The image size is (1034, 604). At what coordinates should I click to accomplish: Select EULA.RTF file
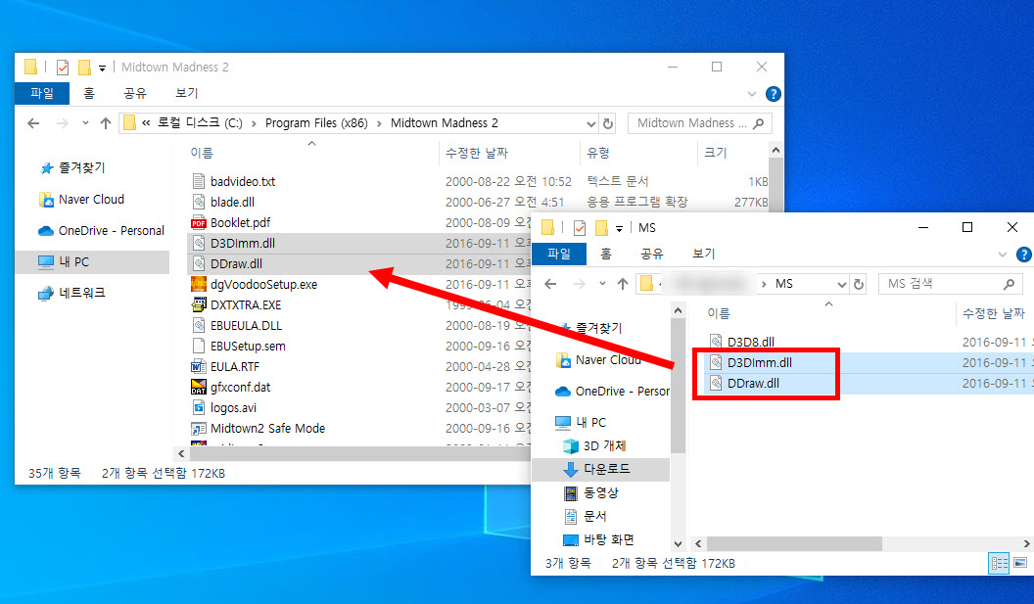pos(235,366)
